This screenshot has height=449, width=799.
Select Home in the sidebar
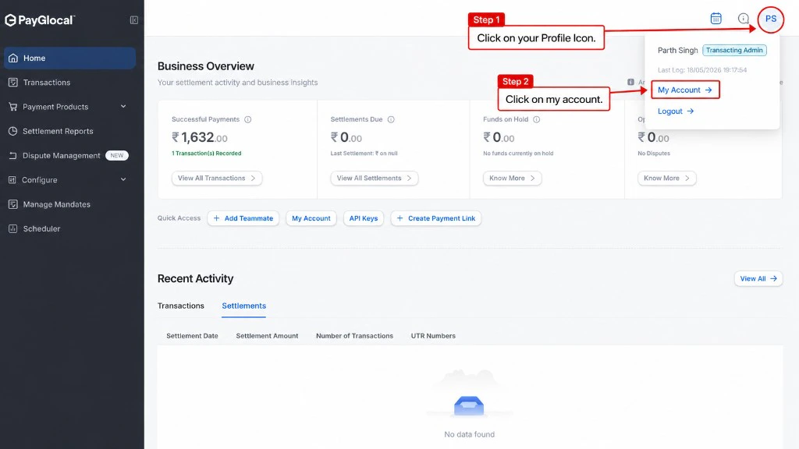(69, 58)
